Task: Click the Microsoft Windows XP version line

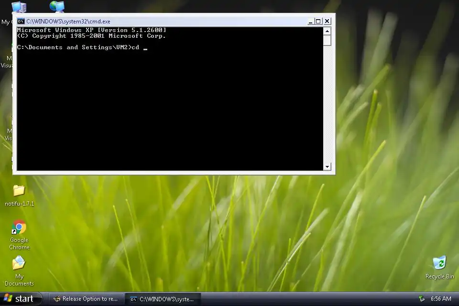Action: (x=92, y=30)
